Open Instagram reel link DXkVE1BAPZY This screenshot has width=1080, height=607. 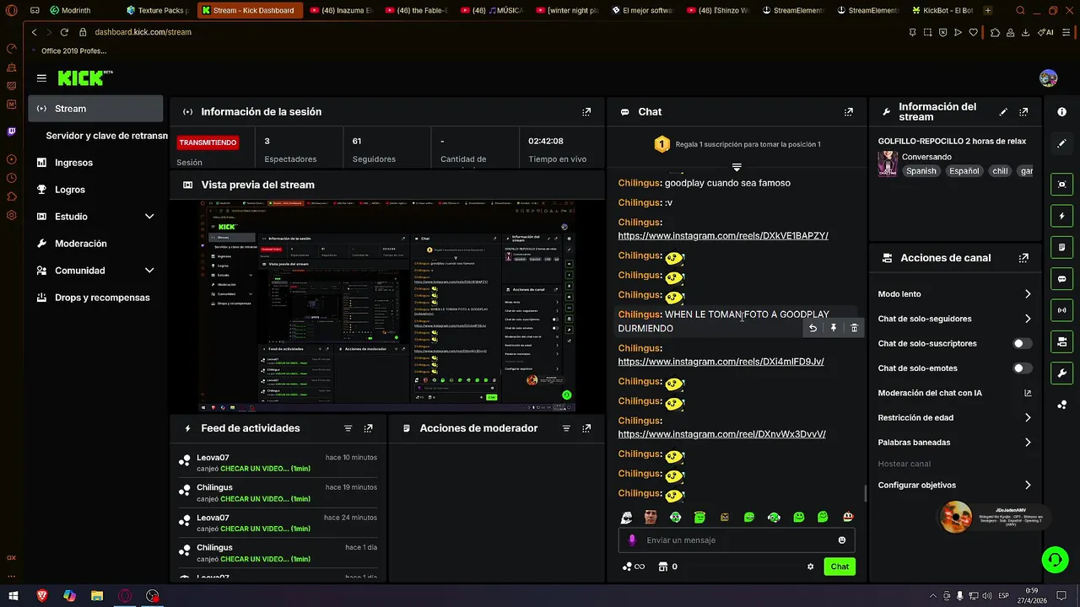[723, 236]
